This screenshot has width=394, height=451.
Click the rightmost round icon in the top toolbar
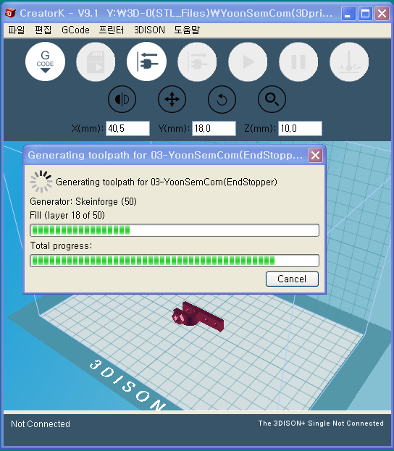coord(349,62)
